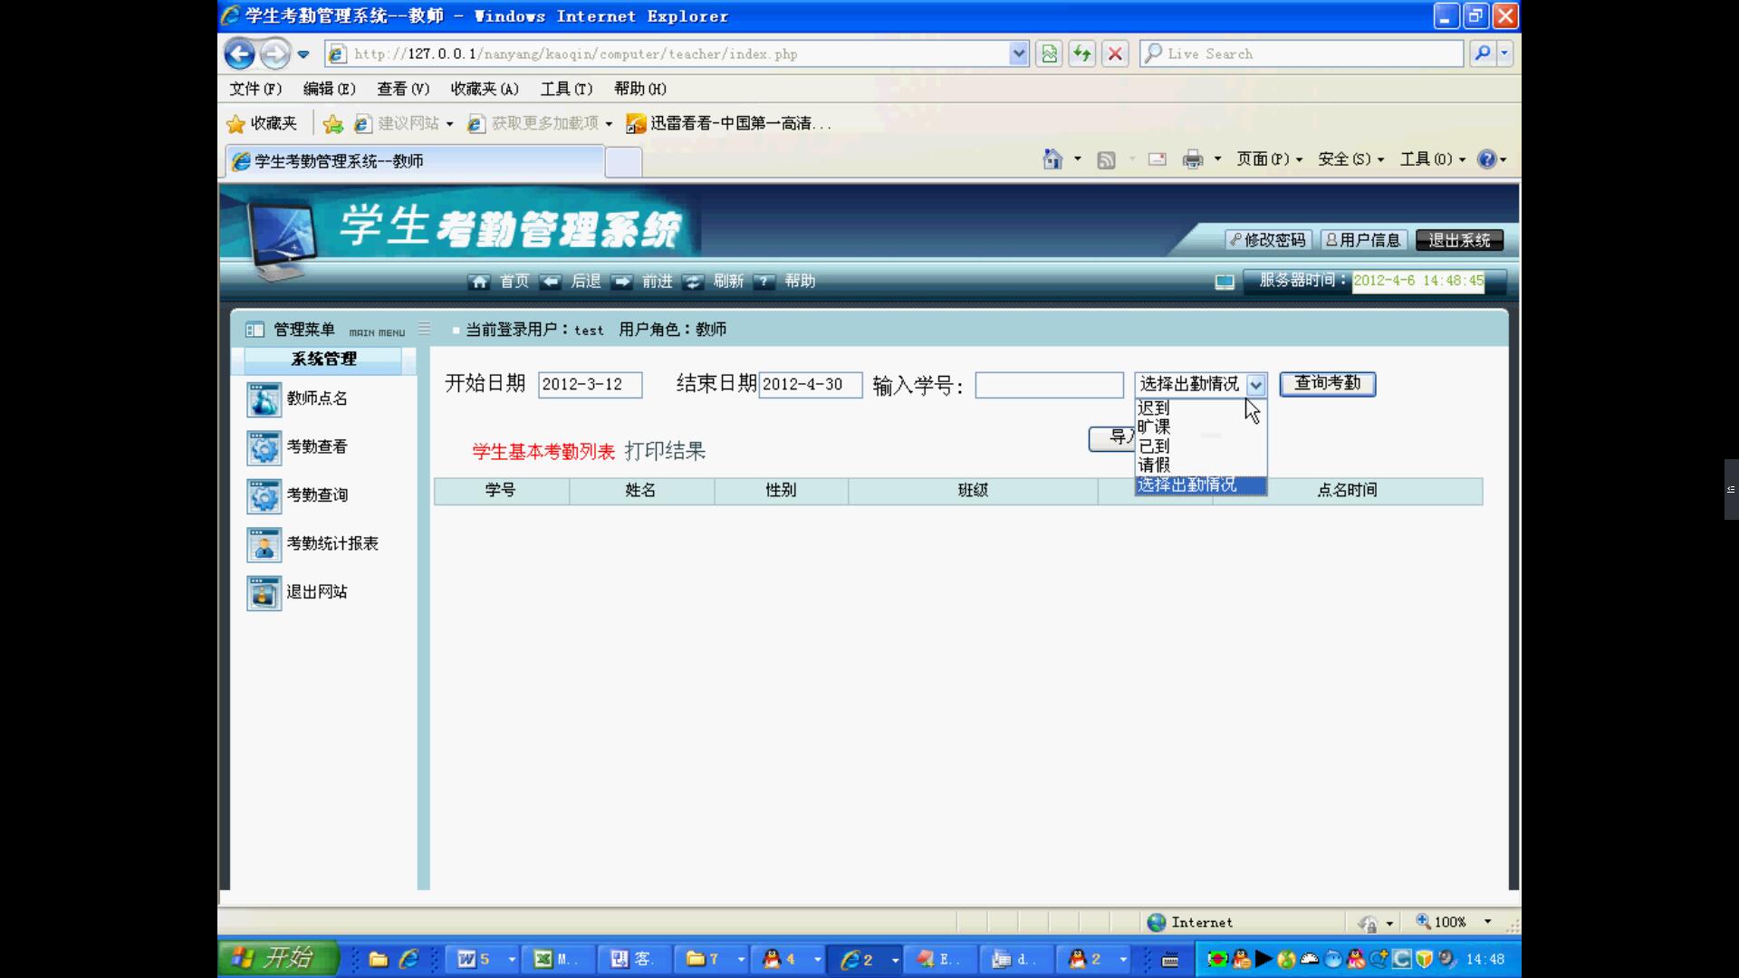The width and height of the screenshot is (1739, 978).
Task: Click the IE quick launch icon in taskbar
Action: pyautogui.click(x=408, y=959)
